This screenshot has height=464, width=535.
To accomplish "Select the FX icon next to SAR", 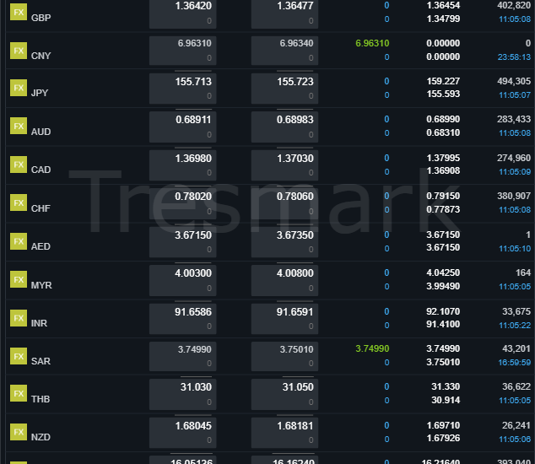I will click(x=19, y=355).
